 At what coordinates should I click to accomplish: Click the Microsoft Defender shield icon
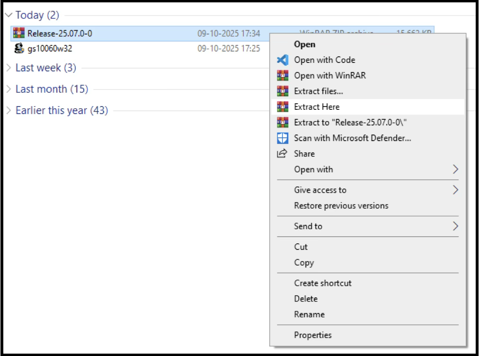point(283,138)
